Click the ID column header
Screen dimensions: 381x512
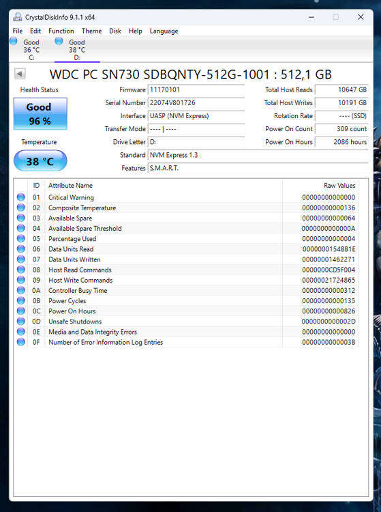pos(36,186)
